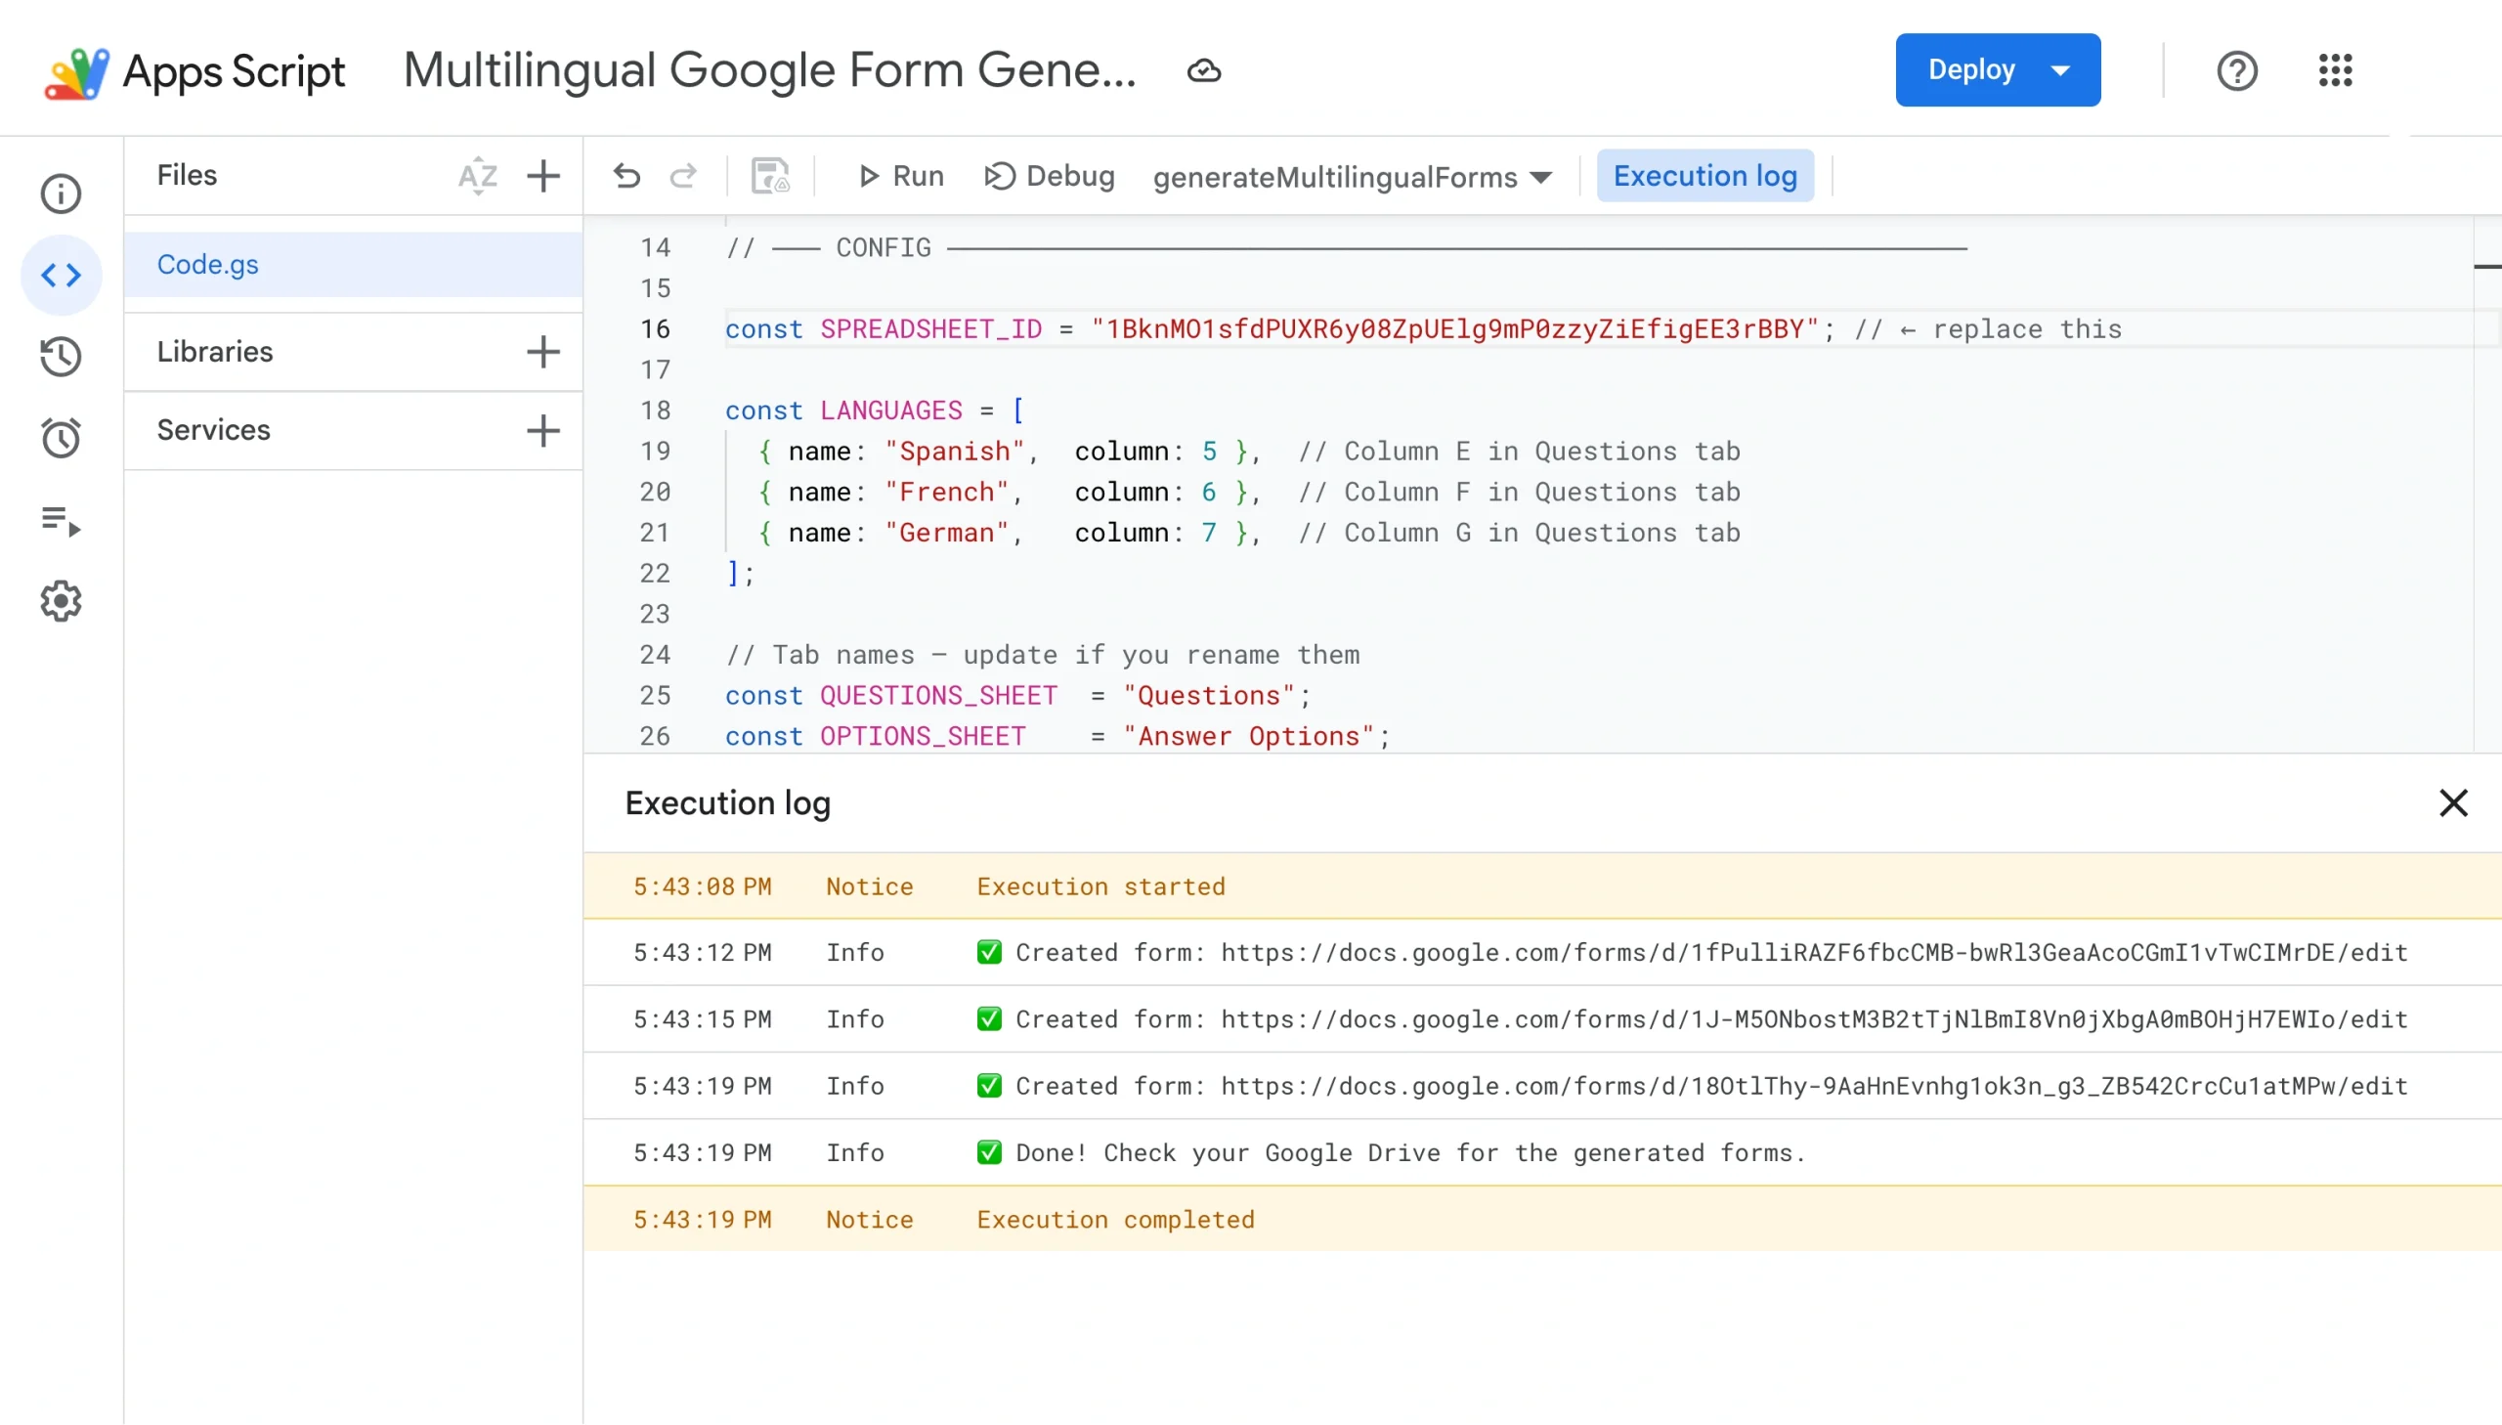Rename project title Multilingual Google Form Gene...
Image resolution: width=2502 pixels, height=1425 pixels.
tap(770, 70)
